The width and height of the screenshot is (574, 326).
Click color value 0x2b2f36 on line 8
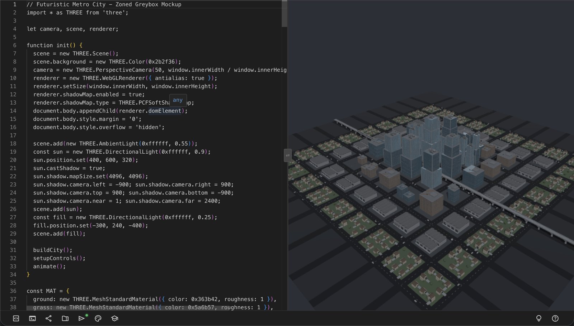161,62
